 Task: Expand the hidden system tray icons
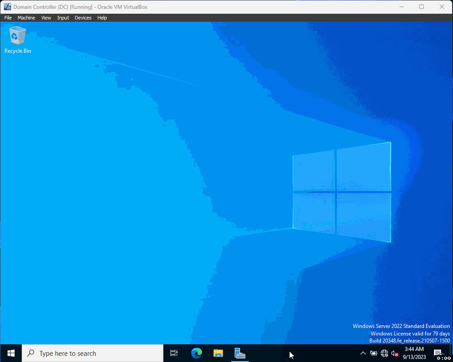[x=363, y=353]
